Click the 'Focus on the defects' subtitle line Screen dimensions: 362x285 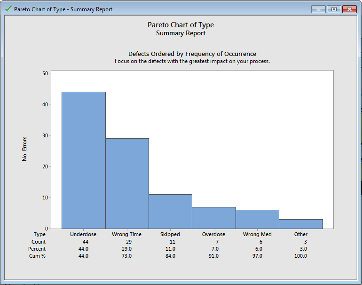192,61
